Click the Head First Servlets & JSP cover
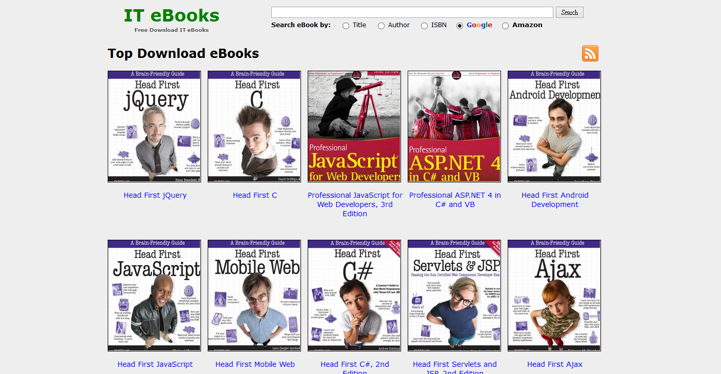 pyautogui.click(x=454, y=296)
